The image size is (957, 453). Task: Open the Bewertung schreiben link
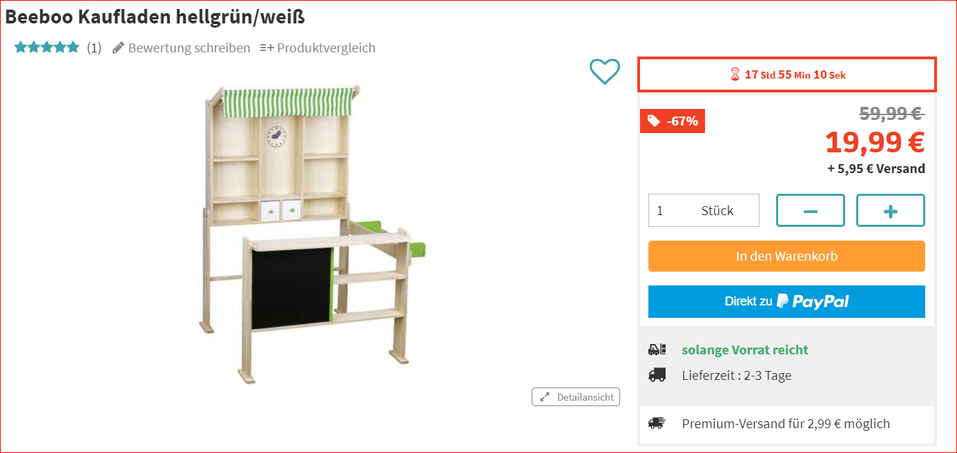(188, 48)
